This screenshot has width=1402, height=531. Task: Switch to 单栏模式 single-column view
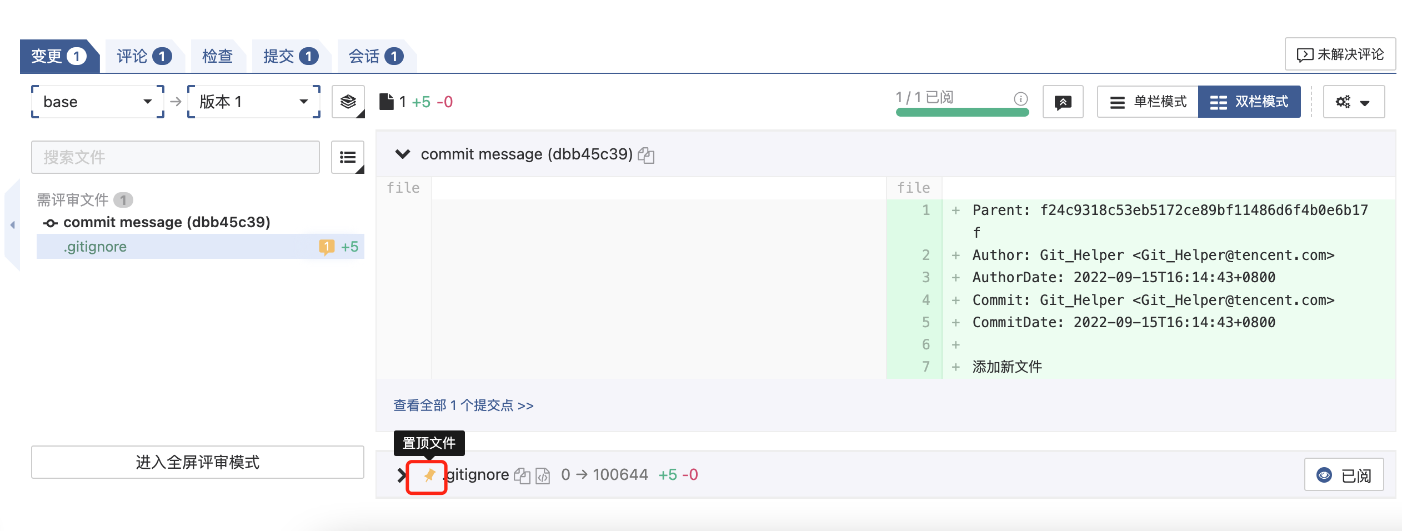pos(1148,102)
